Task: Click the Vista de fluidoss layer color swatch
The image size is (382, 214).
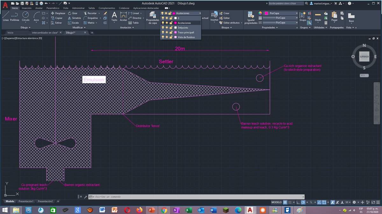Action: [175, 37]
